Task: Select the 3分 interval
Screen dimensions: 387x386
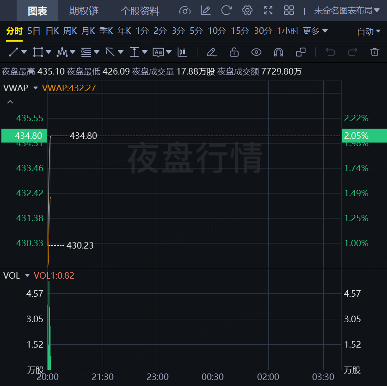Action: pos(178,31)
